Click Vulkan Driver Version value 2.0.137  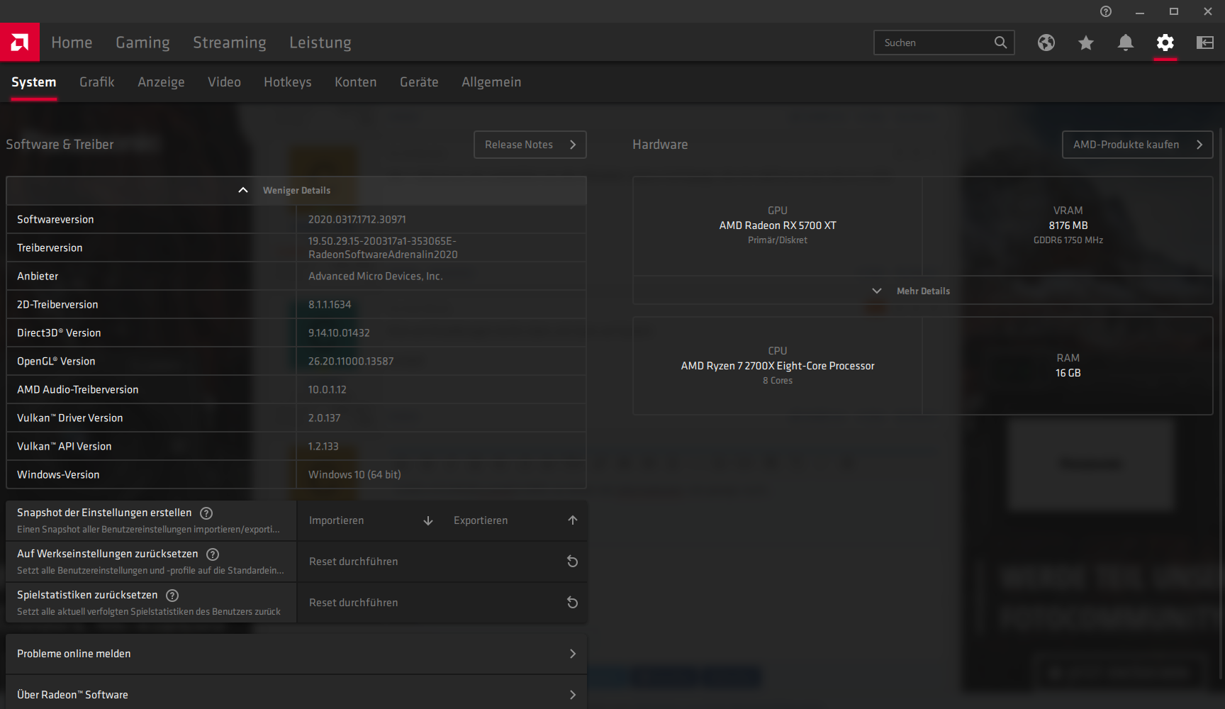[325, 418]
